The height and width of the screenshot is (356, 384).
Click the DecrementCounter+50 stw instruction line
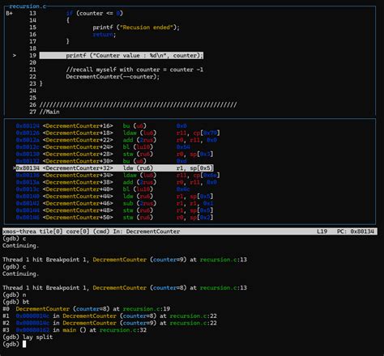pyautogui.click(x=114, y=218)
